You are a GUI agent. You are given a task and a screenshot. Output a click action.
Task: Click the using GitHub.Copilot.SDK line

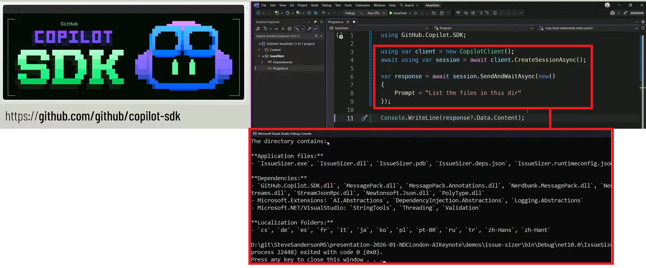click(423, 35)
